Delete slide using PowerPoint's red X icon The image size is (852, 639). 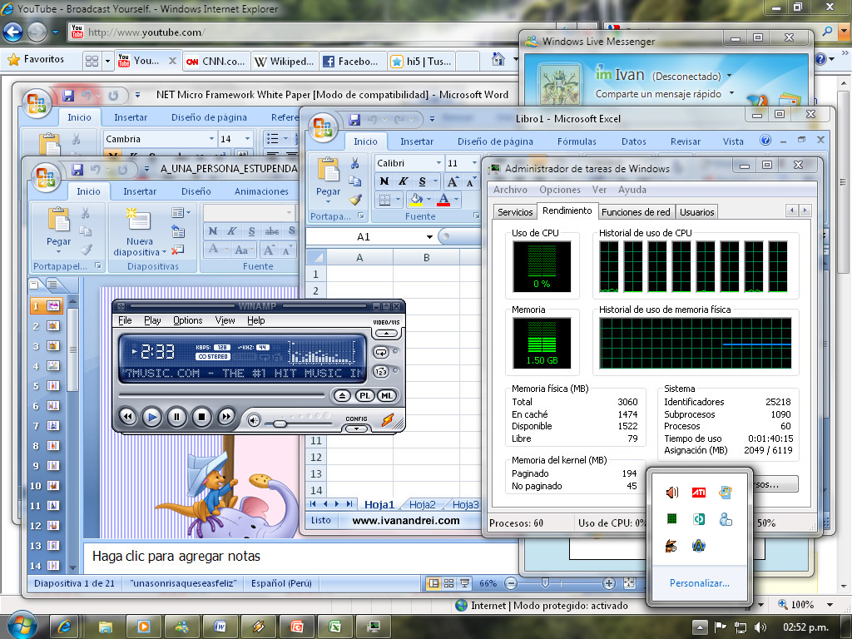click(177, 250)
